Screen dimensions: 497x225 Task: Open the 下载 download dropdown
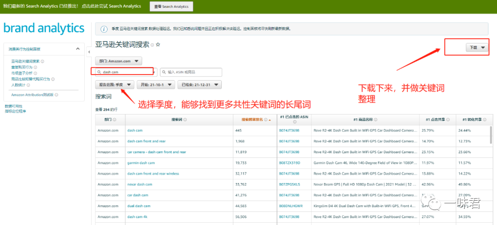click(477, 47)
